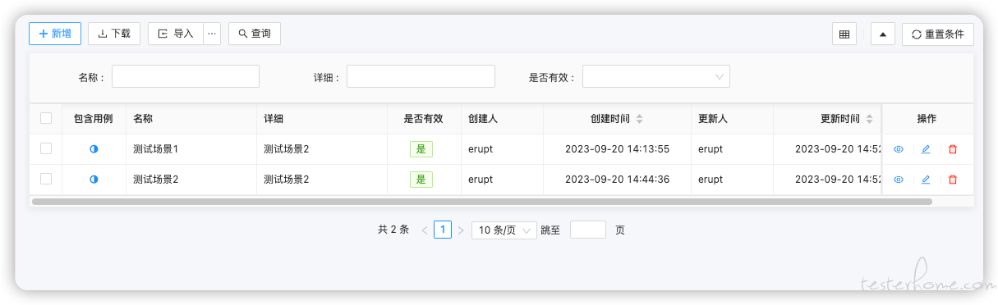Click 2023-09-20 14:13:55 creation time

pyautogui.click(x=617, y=149)
